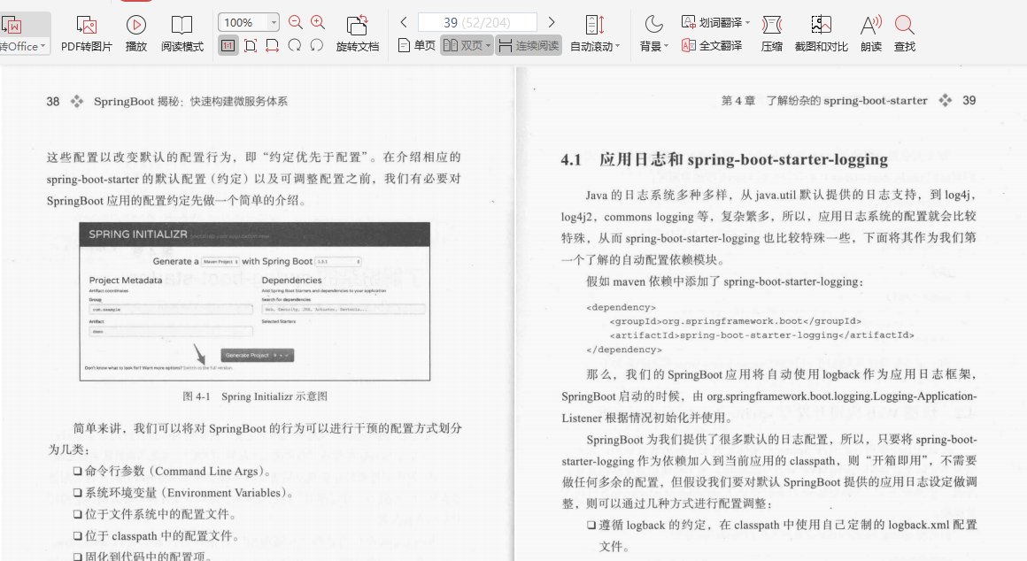
Task: Click bullet 位于文件系统中的配置文件
Action: [x=155, y=514]
